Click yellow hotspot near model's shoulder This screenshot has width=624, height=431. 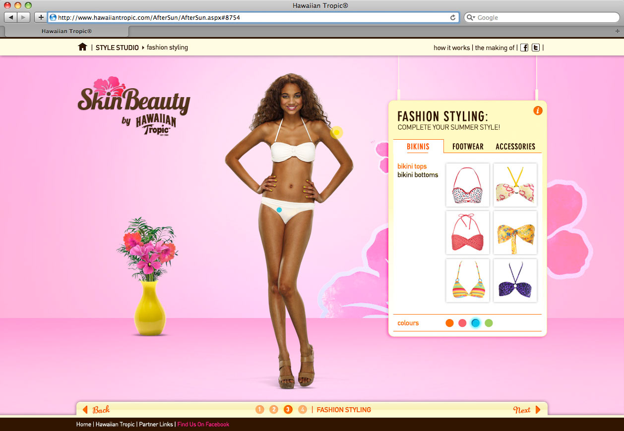336,132
